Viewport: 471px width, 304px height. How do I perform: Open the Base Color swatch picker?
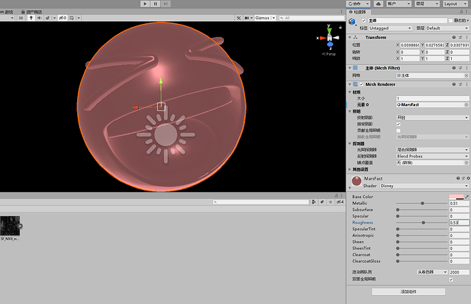[456, 197]
